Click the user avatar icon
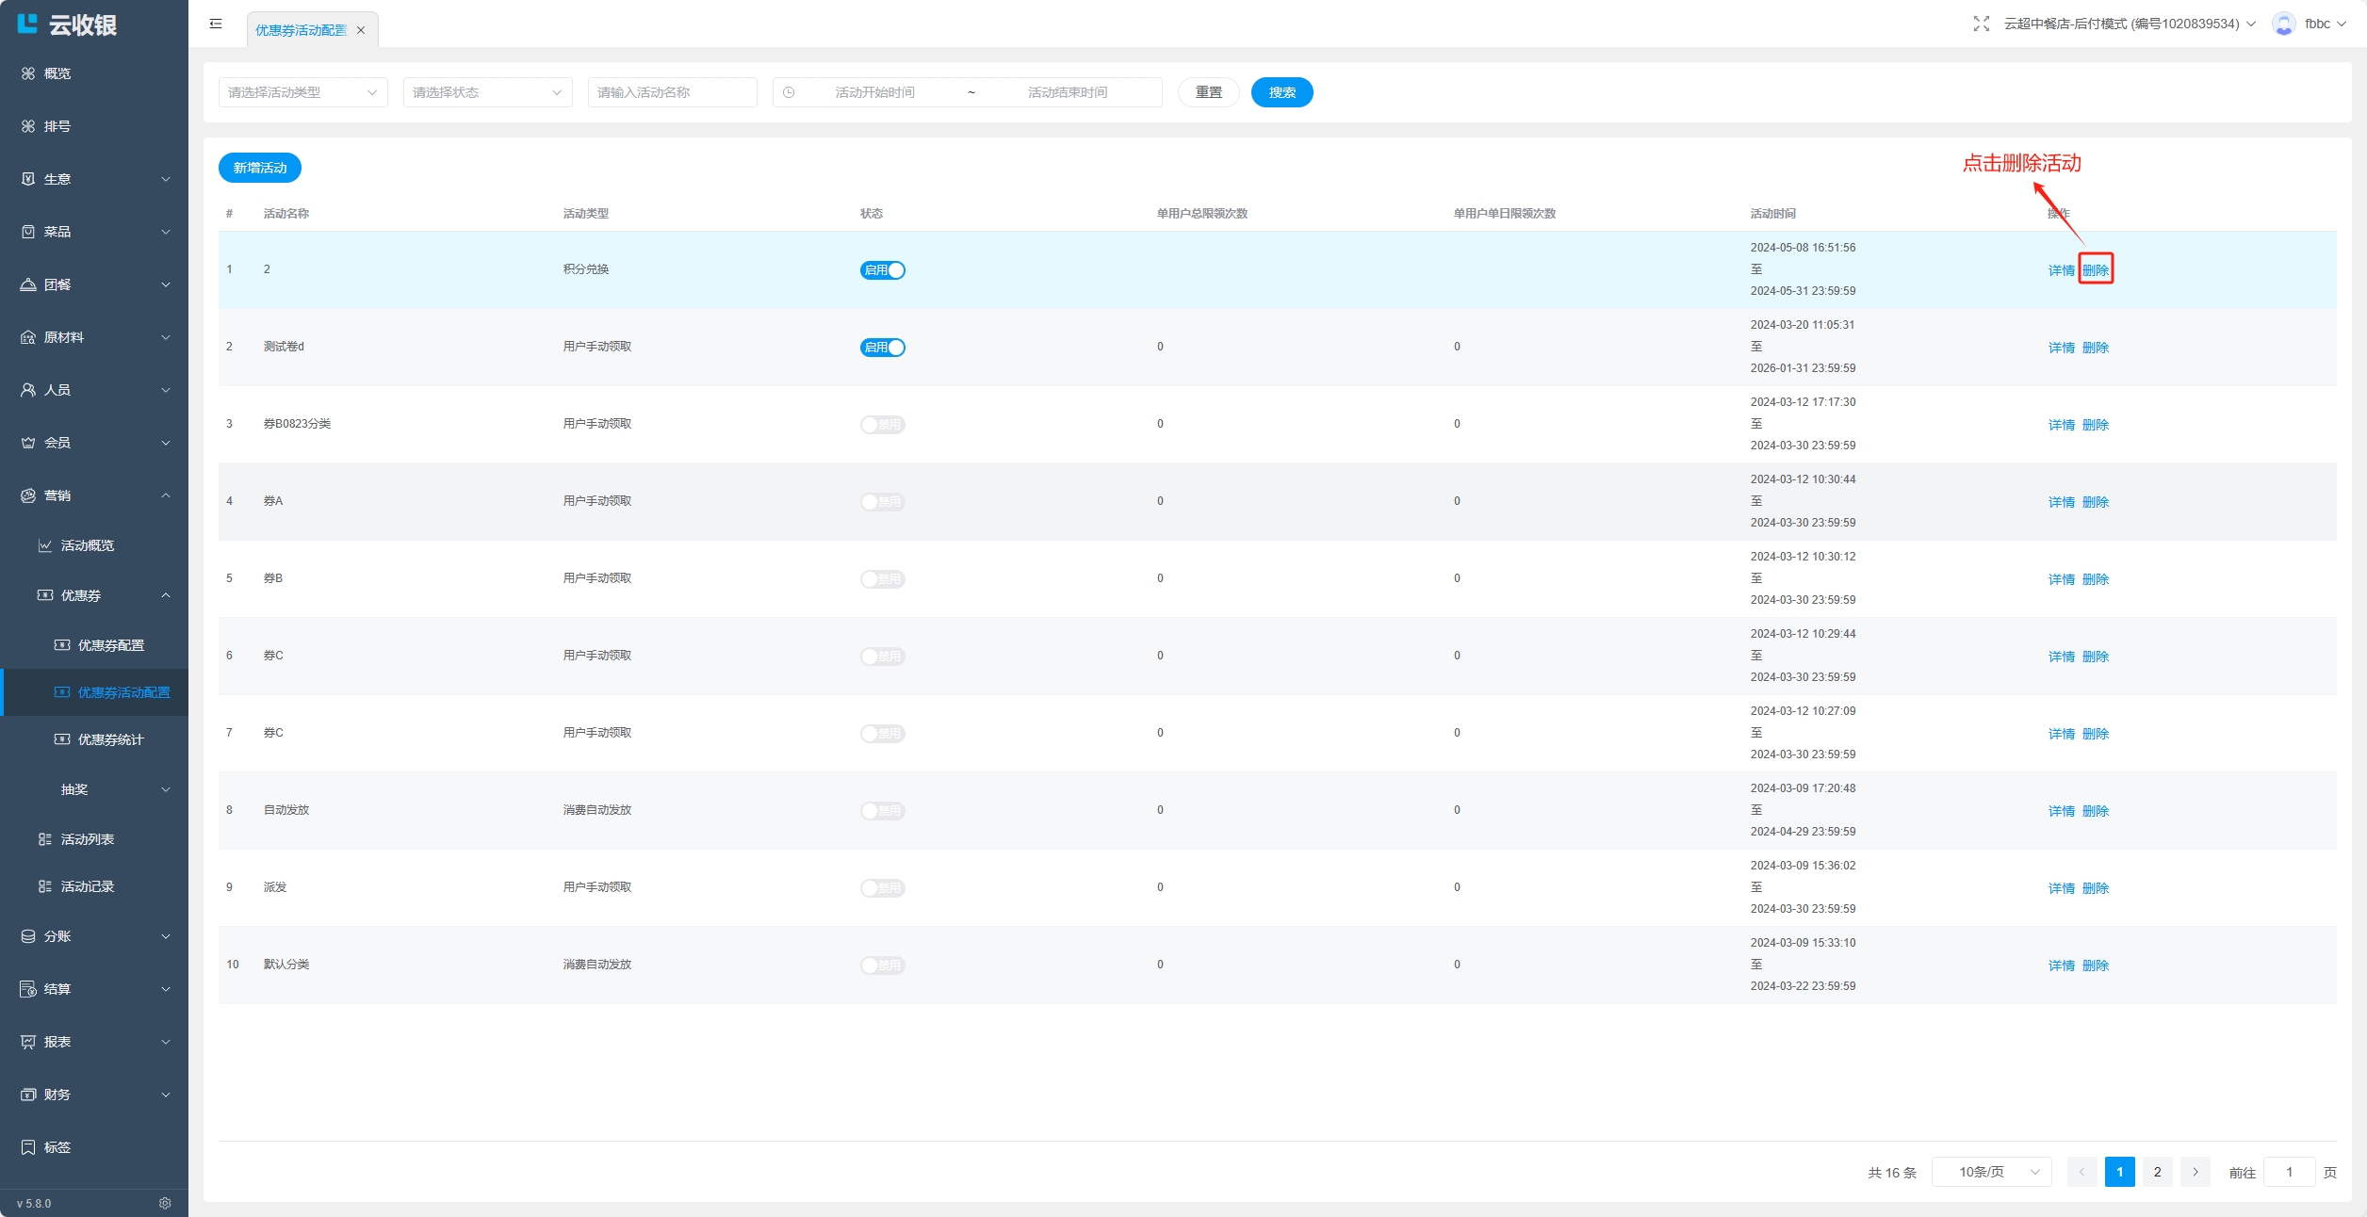Image resolution: width=2367 pixels, height=1217 pixels. (2283, 24)
